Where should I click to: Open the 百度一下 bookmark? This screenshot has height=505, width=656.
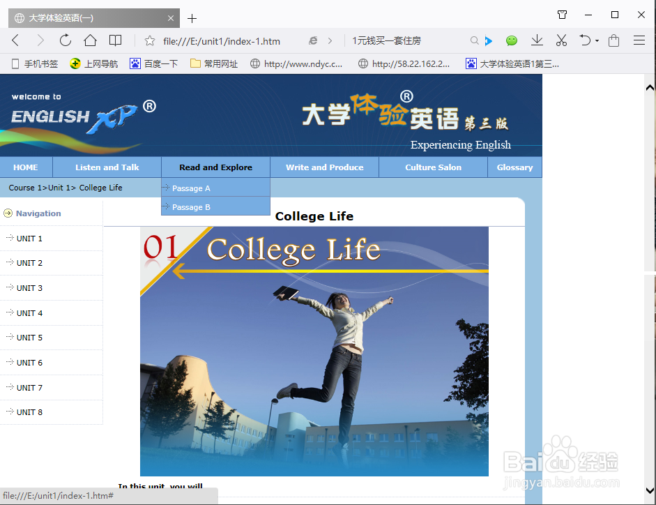pos(154,63)
